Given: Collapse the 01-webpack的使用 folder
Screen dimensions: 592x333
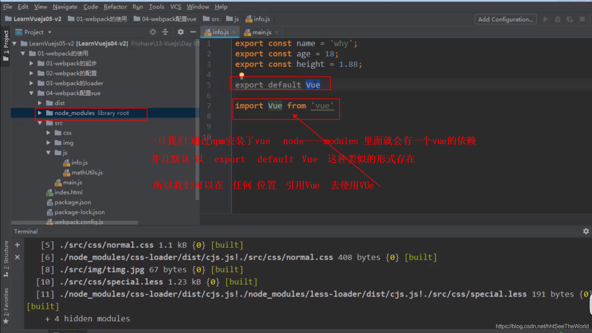Looking at the screenshot, I should pos(23,54).
